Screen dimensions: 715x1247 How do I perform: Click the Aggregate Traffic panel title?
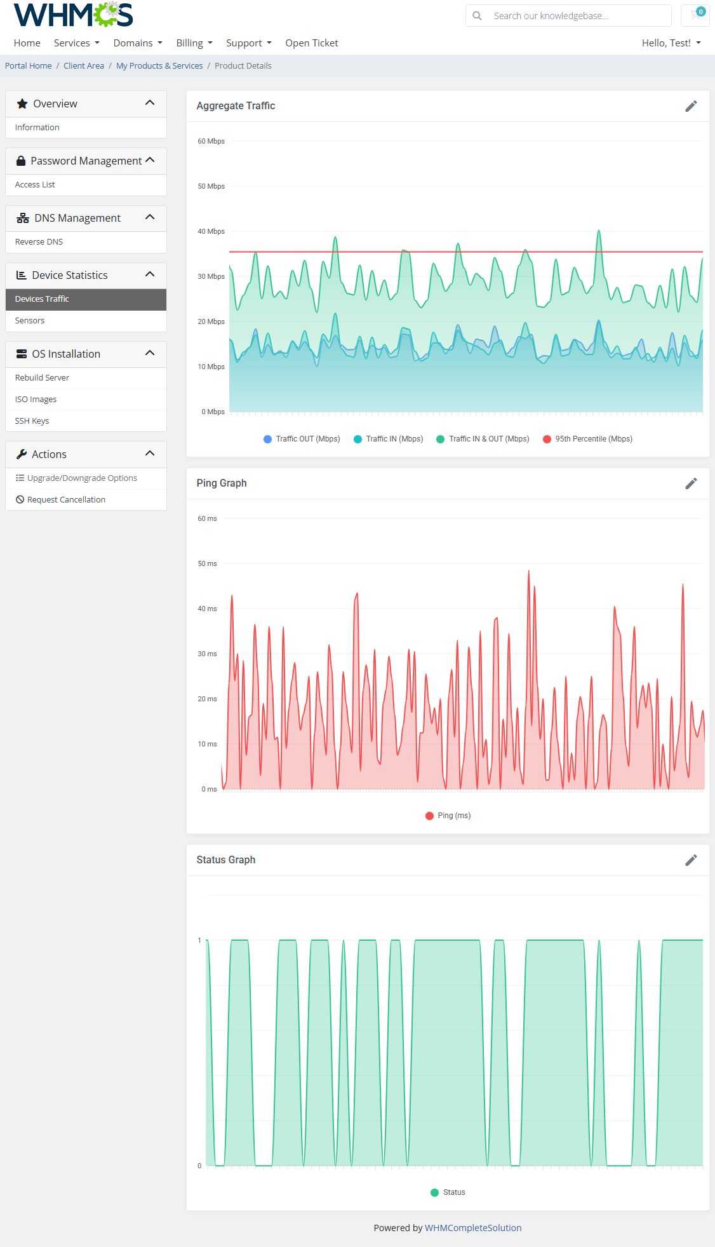click(x=236, y=106)
